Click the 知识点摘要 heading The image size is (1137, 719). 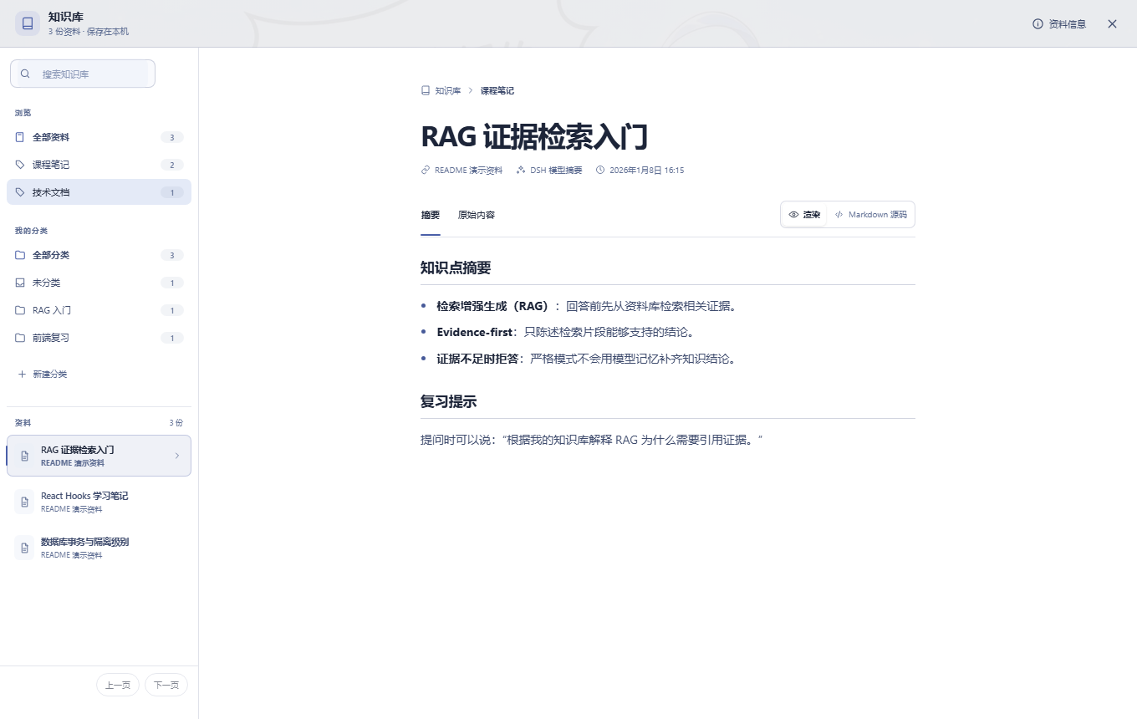pos(456,268)
